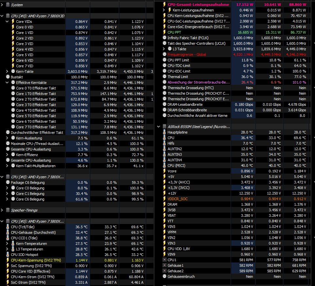Select the Abweichung der Stromverbrauchs row
315x286 pixels.
click(235, 82)
